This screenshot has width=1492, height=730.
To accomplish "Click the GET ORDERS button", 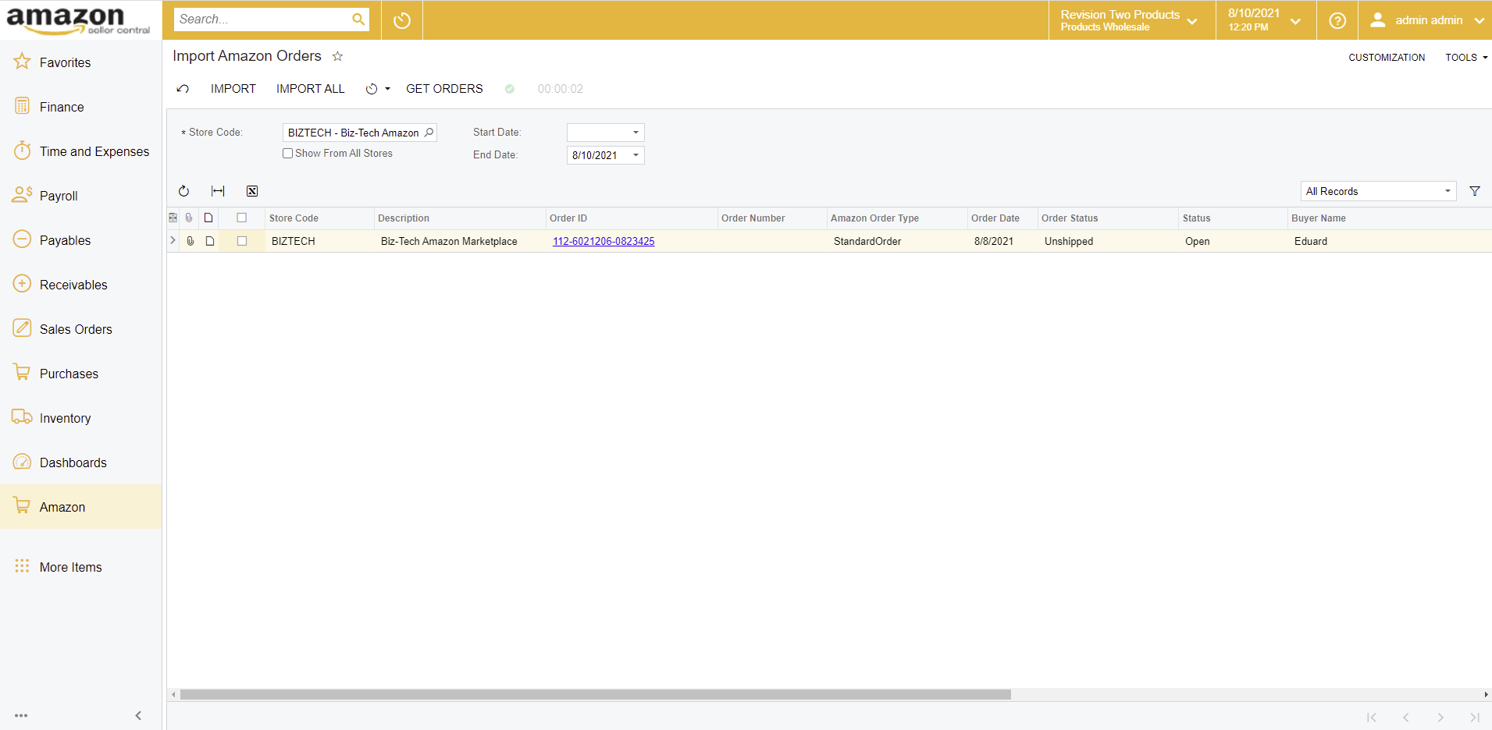I will (444, 89).
